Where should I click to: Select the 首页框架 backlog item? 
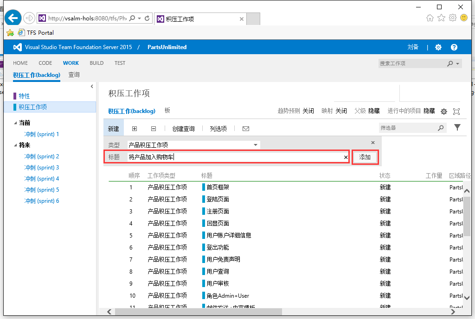[x=218, y=188]
